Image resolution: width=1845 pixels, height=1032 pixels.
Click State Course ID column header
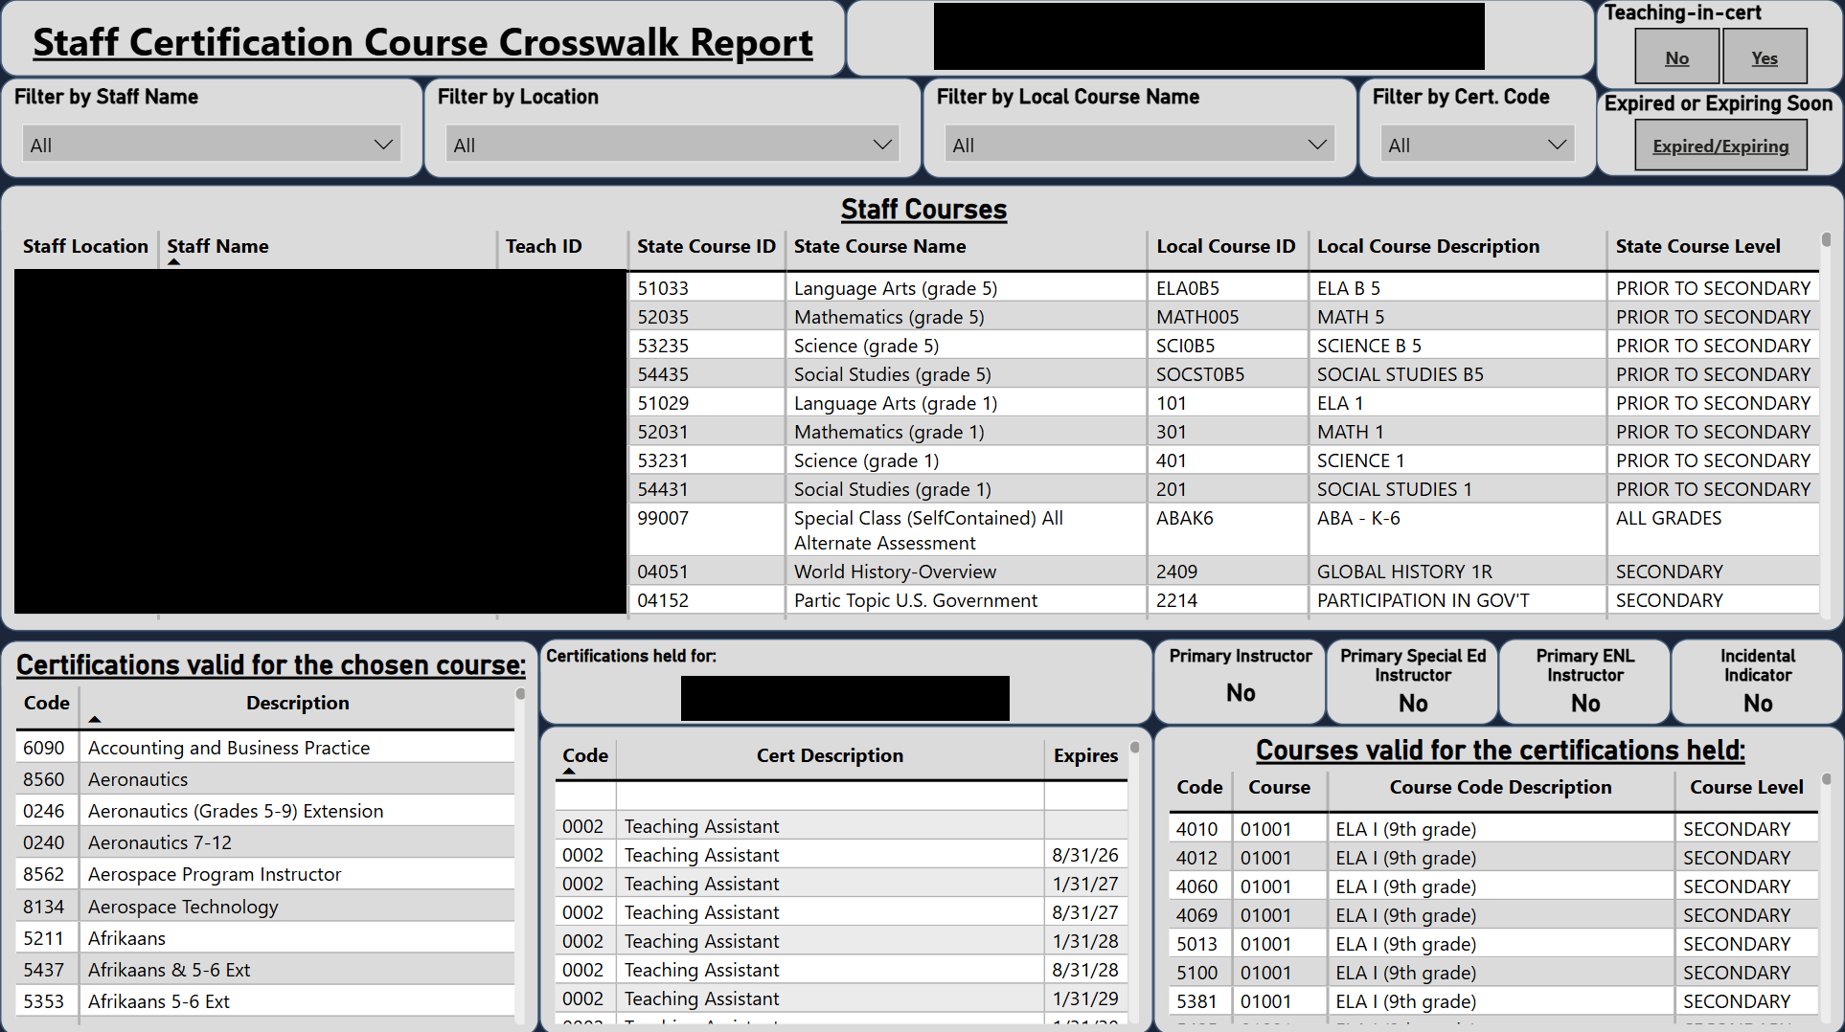706,246
